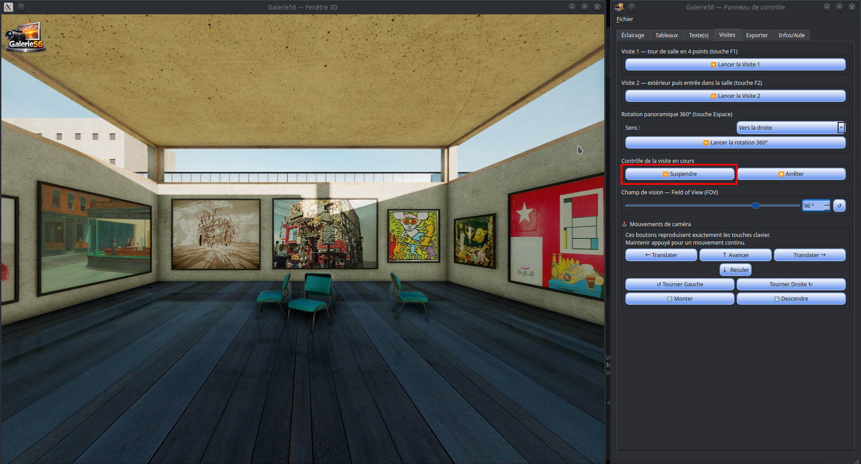Open the Sens direction dropdown
The image size is (861, 464).
(791, 128)
